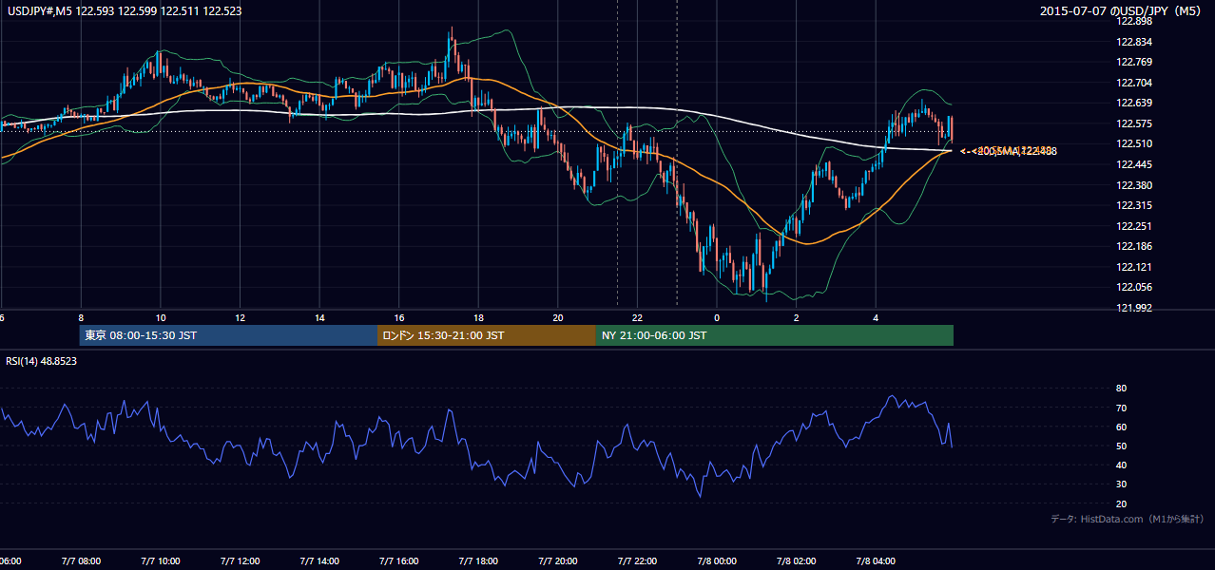Viewport: 1215px width, 570px height.
Task: Click the 7/7 16:00 date label on bottom axis
Action: coord(399,560)
